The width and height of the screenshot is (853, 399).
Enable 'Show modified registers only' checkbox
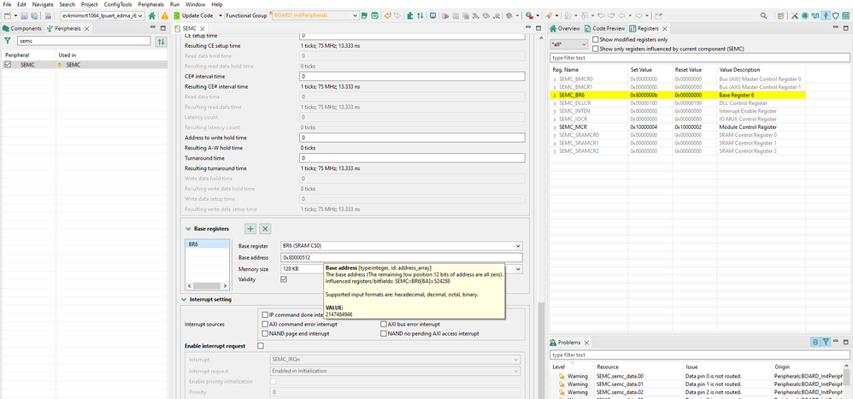596,39
